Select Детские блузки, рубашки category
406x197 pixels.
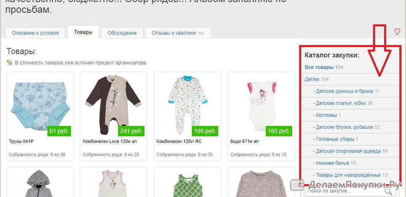(343, 127)
